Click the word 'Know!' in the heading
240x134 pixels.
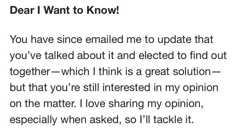[103, 10]
